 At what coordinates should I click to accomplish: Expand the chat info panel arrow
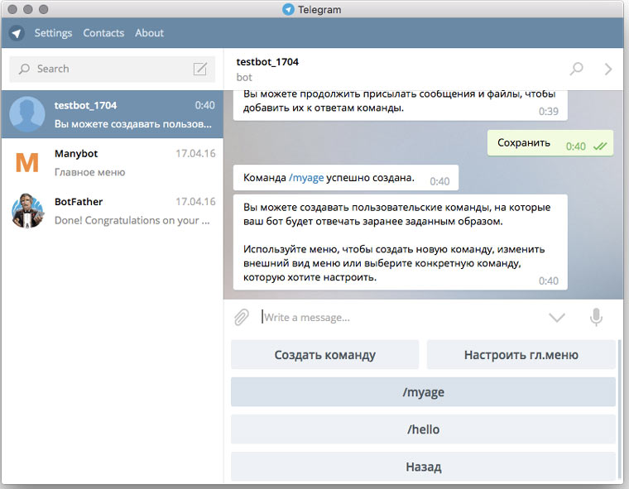pyautogui.click(x=608, y=69)
